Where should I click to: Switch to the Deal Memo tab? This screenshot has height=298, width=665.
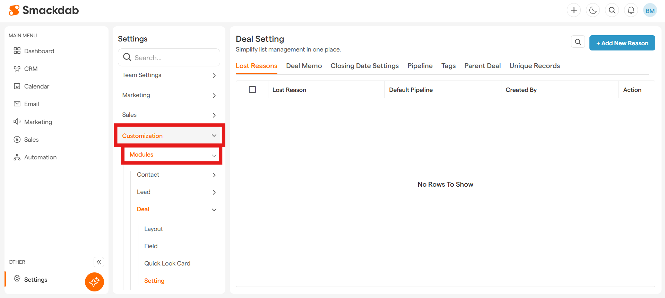pyautogui.click(x=304, y=66)
